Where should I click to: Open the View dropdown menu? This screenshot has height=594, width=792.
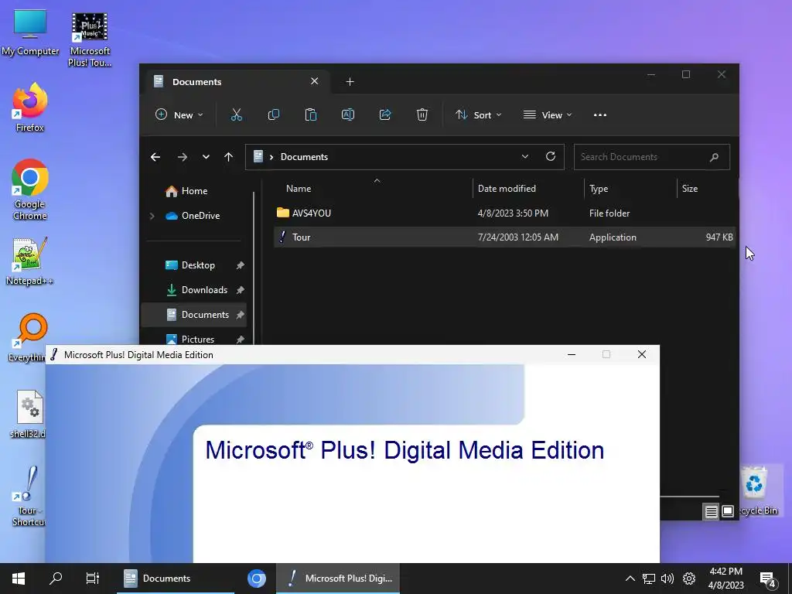point(548,114)
